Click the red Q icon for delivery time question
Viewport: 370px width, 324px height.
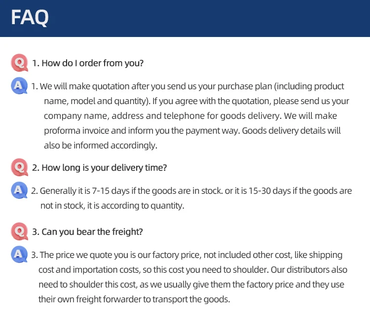click(19, 167)
